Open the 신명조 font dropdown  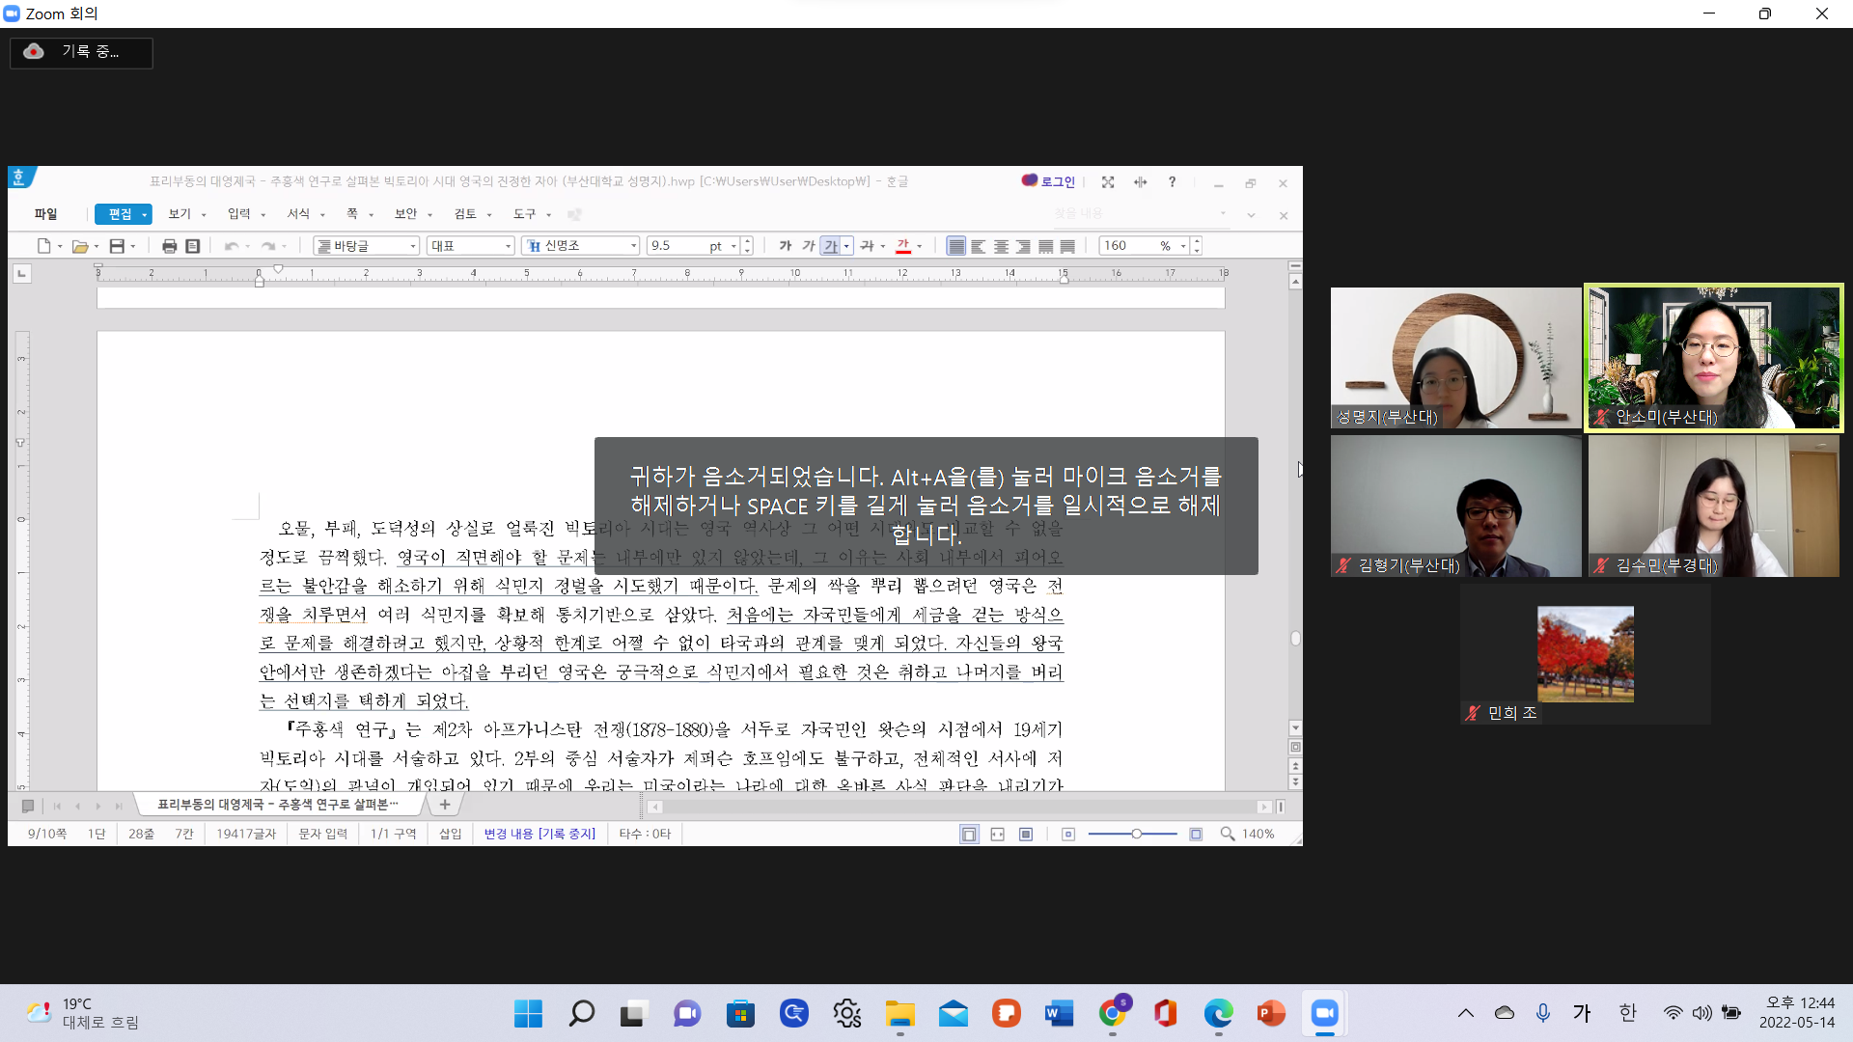click(x=633, y=246)
